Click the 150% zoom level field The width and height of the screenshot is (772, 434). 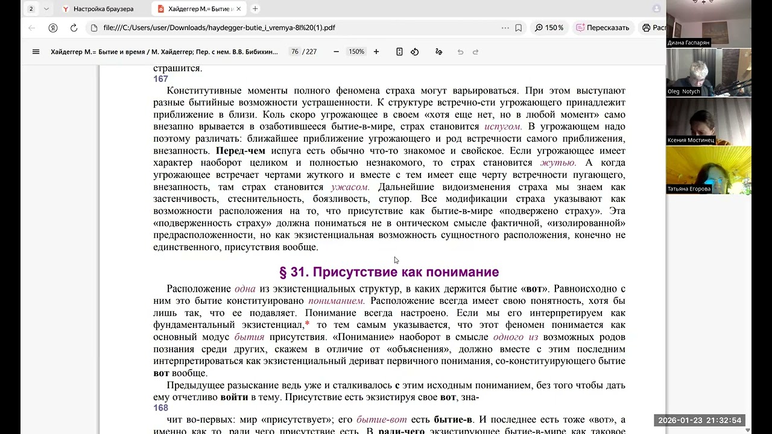(356, 52)
